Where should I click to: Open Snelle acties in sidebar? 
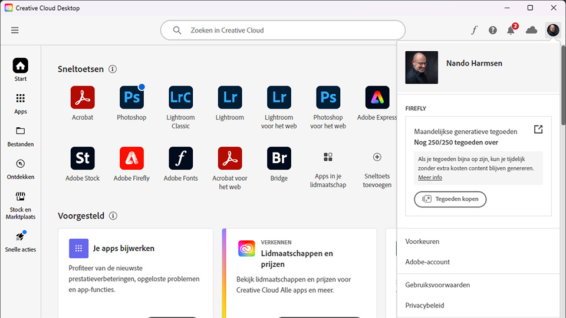pos(21,241)
